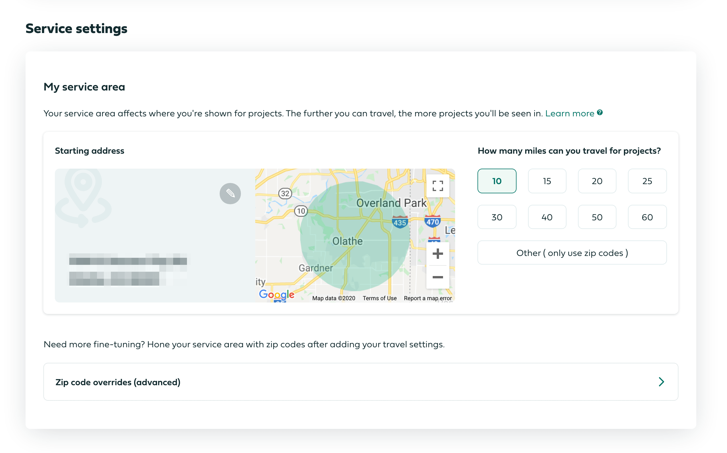Choose the 60 miles option

tap(647, 217)
